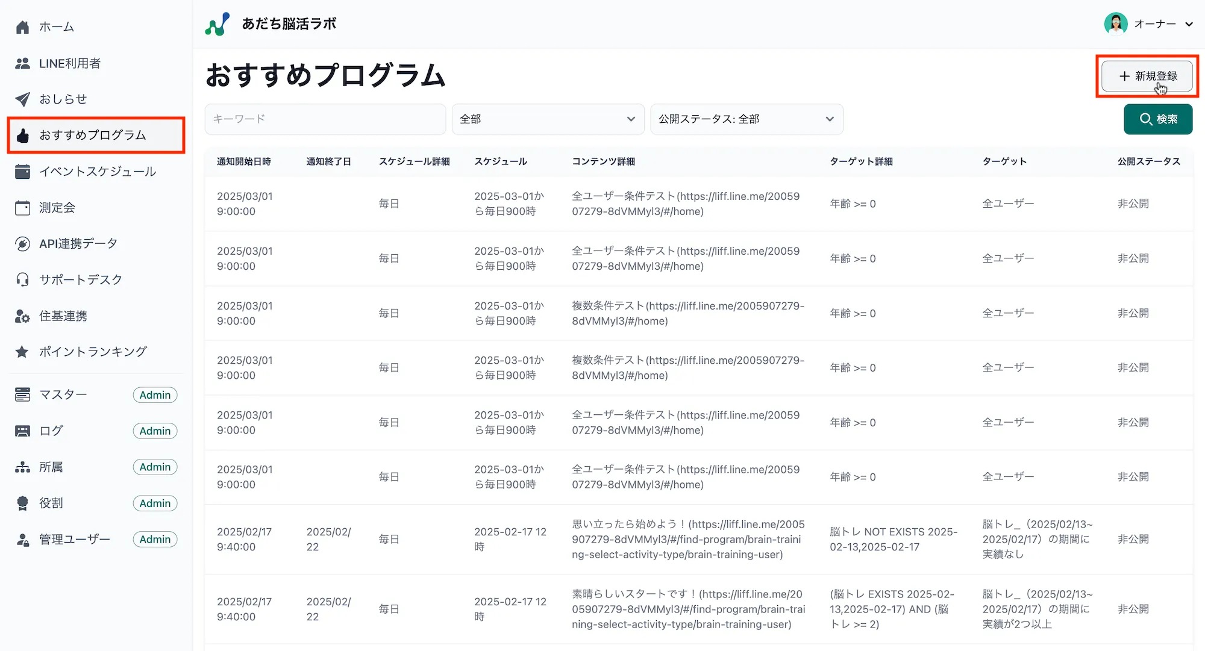Click the API連携データ plug icon
1205x651 pixels.
pos(22,243)
